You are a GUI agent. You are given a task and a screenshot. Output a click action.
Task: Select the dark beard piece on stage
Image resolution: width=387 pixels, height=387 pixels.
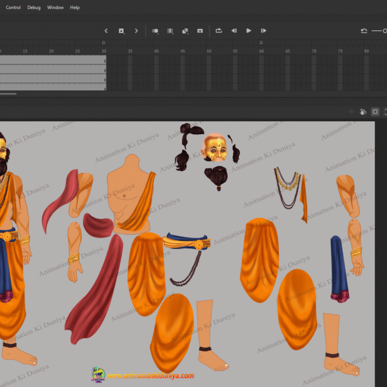[x=217, y=177]
